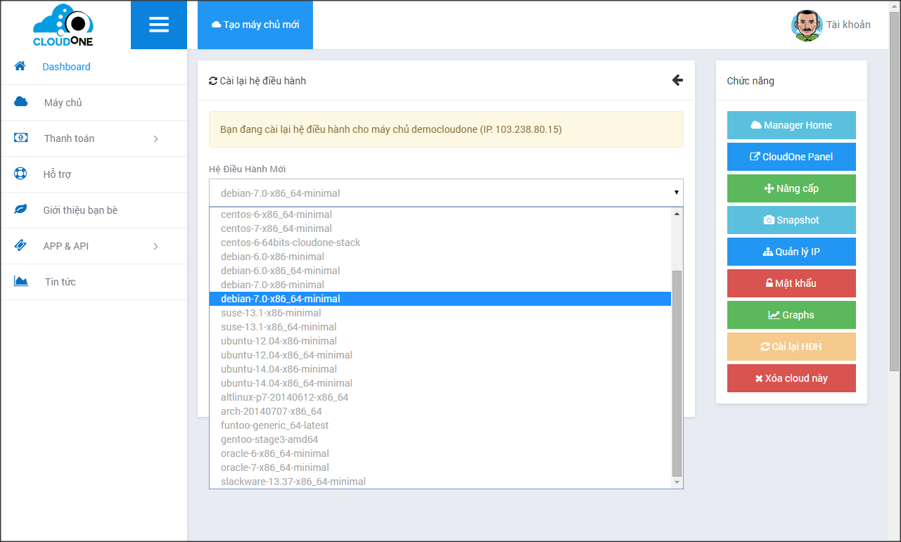Click the back arrow icon
901x542 pixels.
click(677, 80)
